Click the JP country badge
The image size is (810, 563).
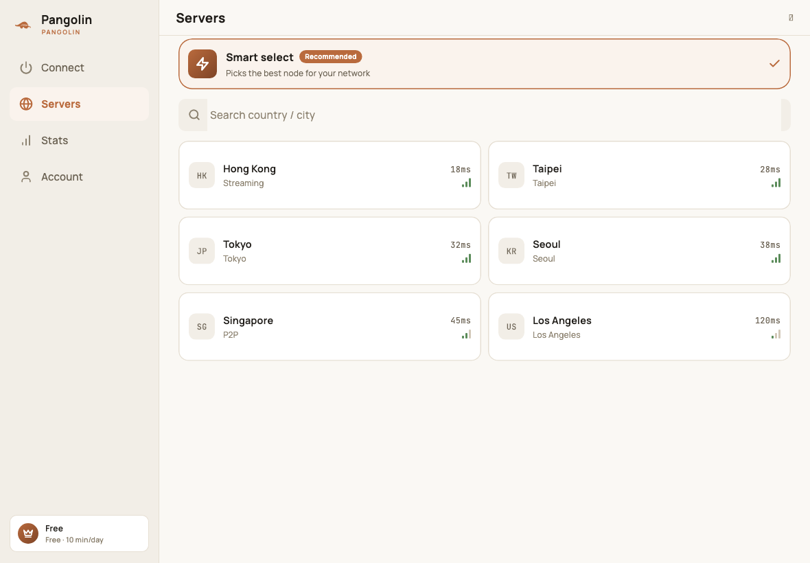pos(202,251)
